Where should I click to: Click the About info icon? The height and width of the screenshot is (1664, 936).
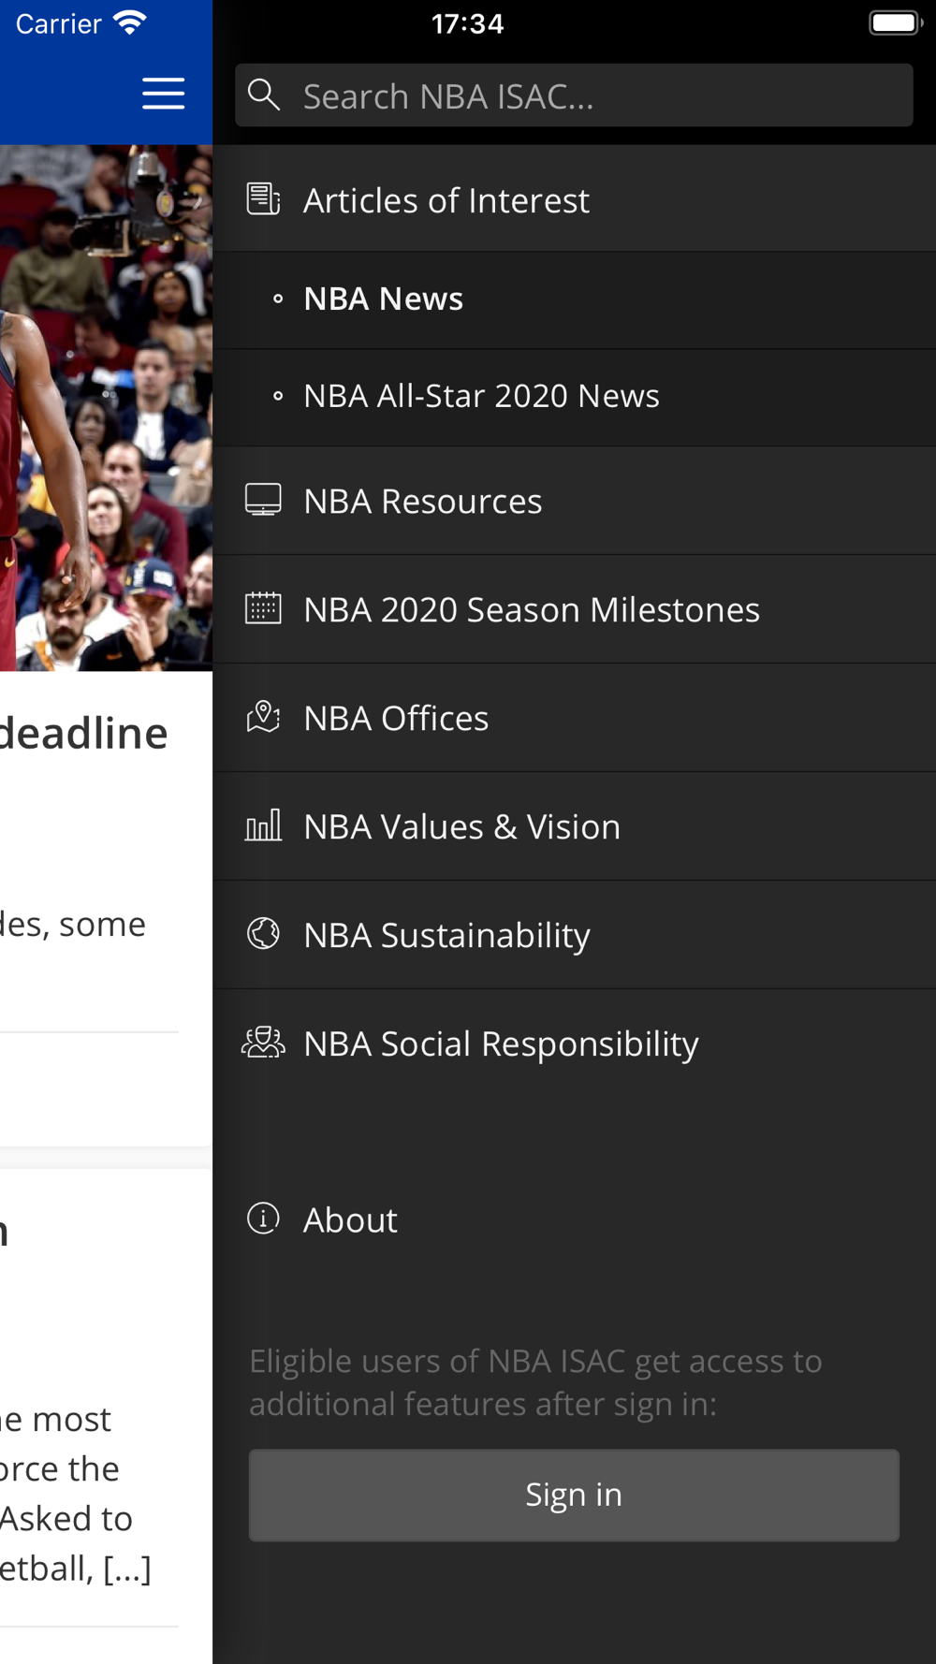pos(263,1219)
